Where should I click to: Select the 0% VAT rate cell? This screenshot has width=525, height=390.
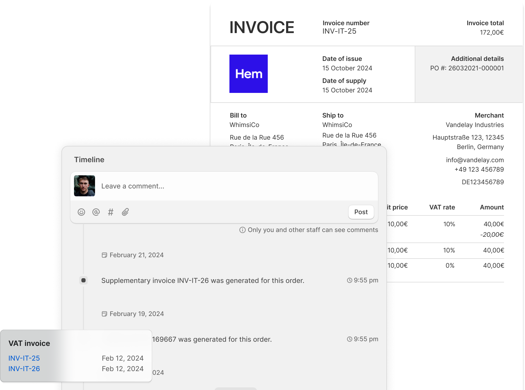tap(450, 266)
